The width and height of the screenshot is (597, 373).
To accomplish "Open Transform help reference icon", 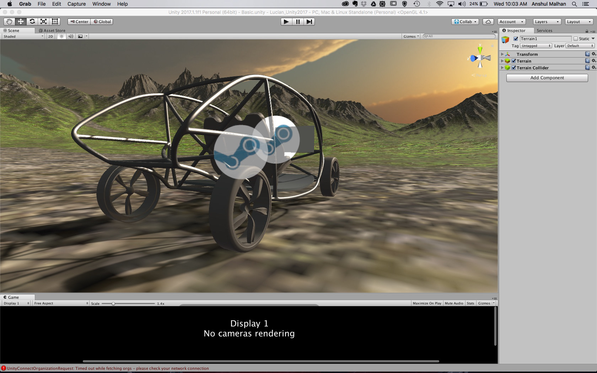I will point(587,54).
